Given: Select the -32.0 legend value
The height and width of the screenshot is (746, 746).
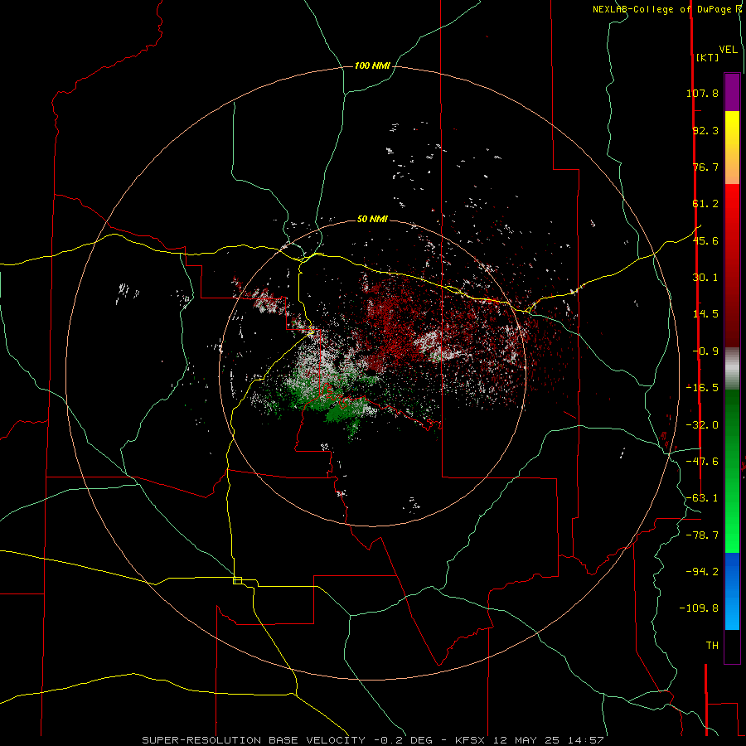Looking at the screenshot, I should tap(702, 425).
